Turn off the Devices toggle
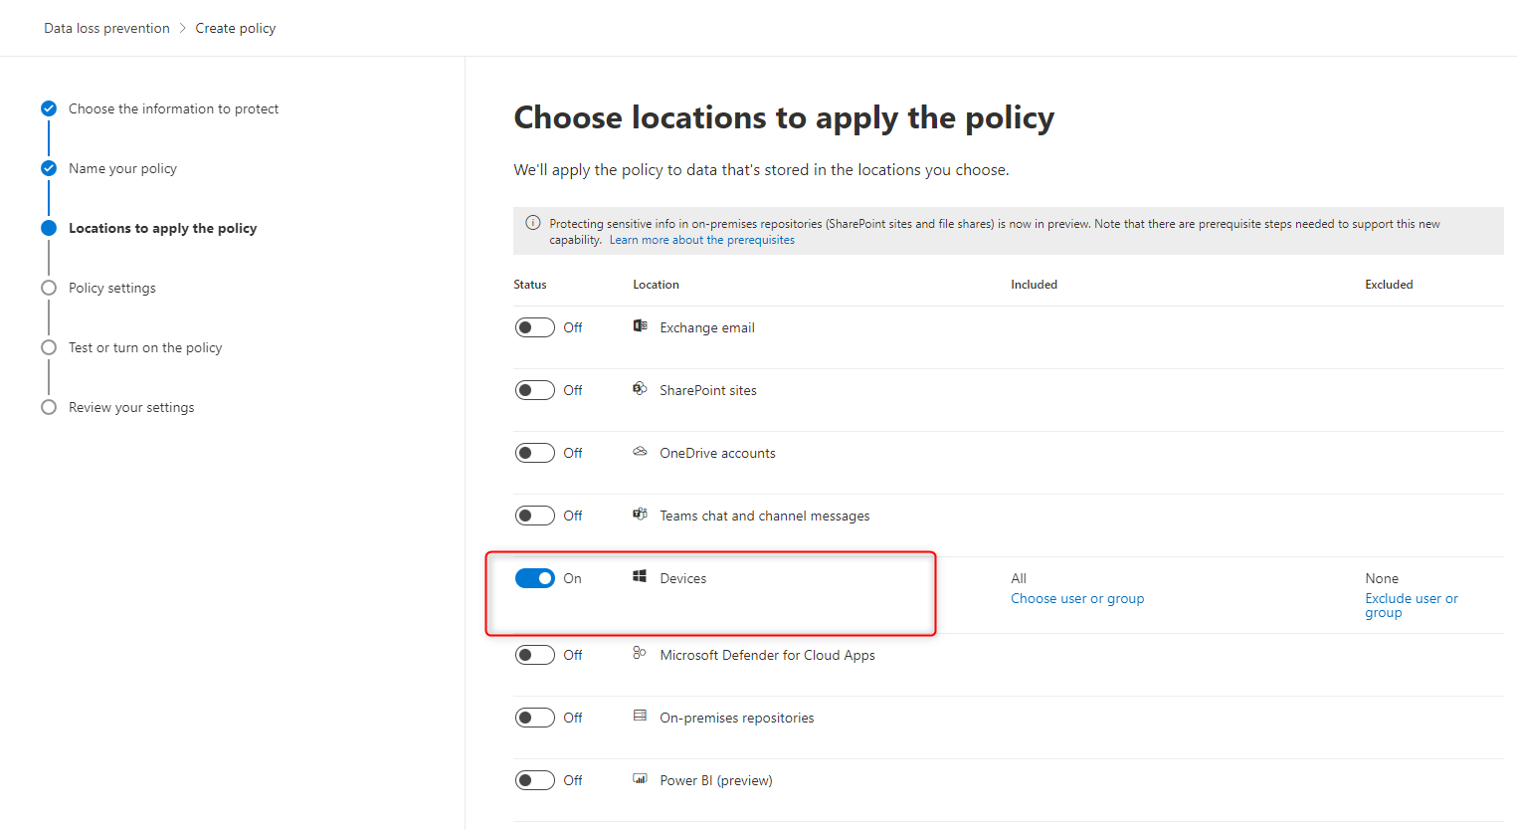The image size is (1517, 830). (x=535, y=578)
